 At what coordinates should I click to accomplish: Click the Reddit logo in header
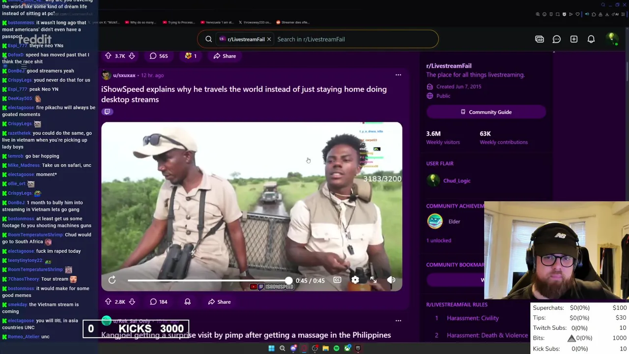pos(34,39)
